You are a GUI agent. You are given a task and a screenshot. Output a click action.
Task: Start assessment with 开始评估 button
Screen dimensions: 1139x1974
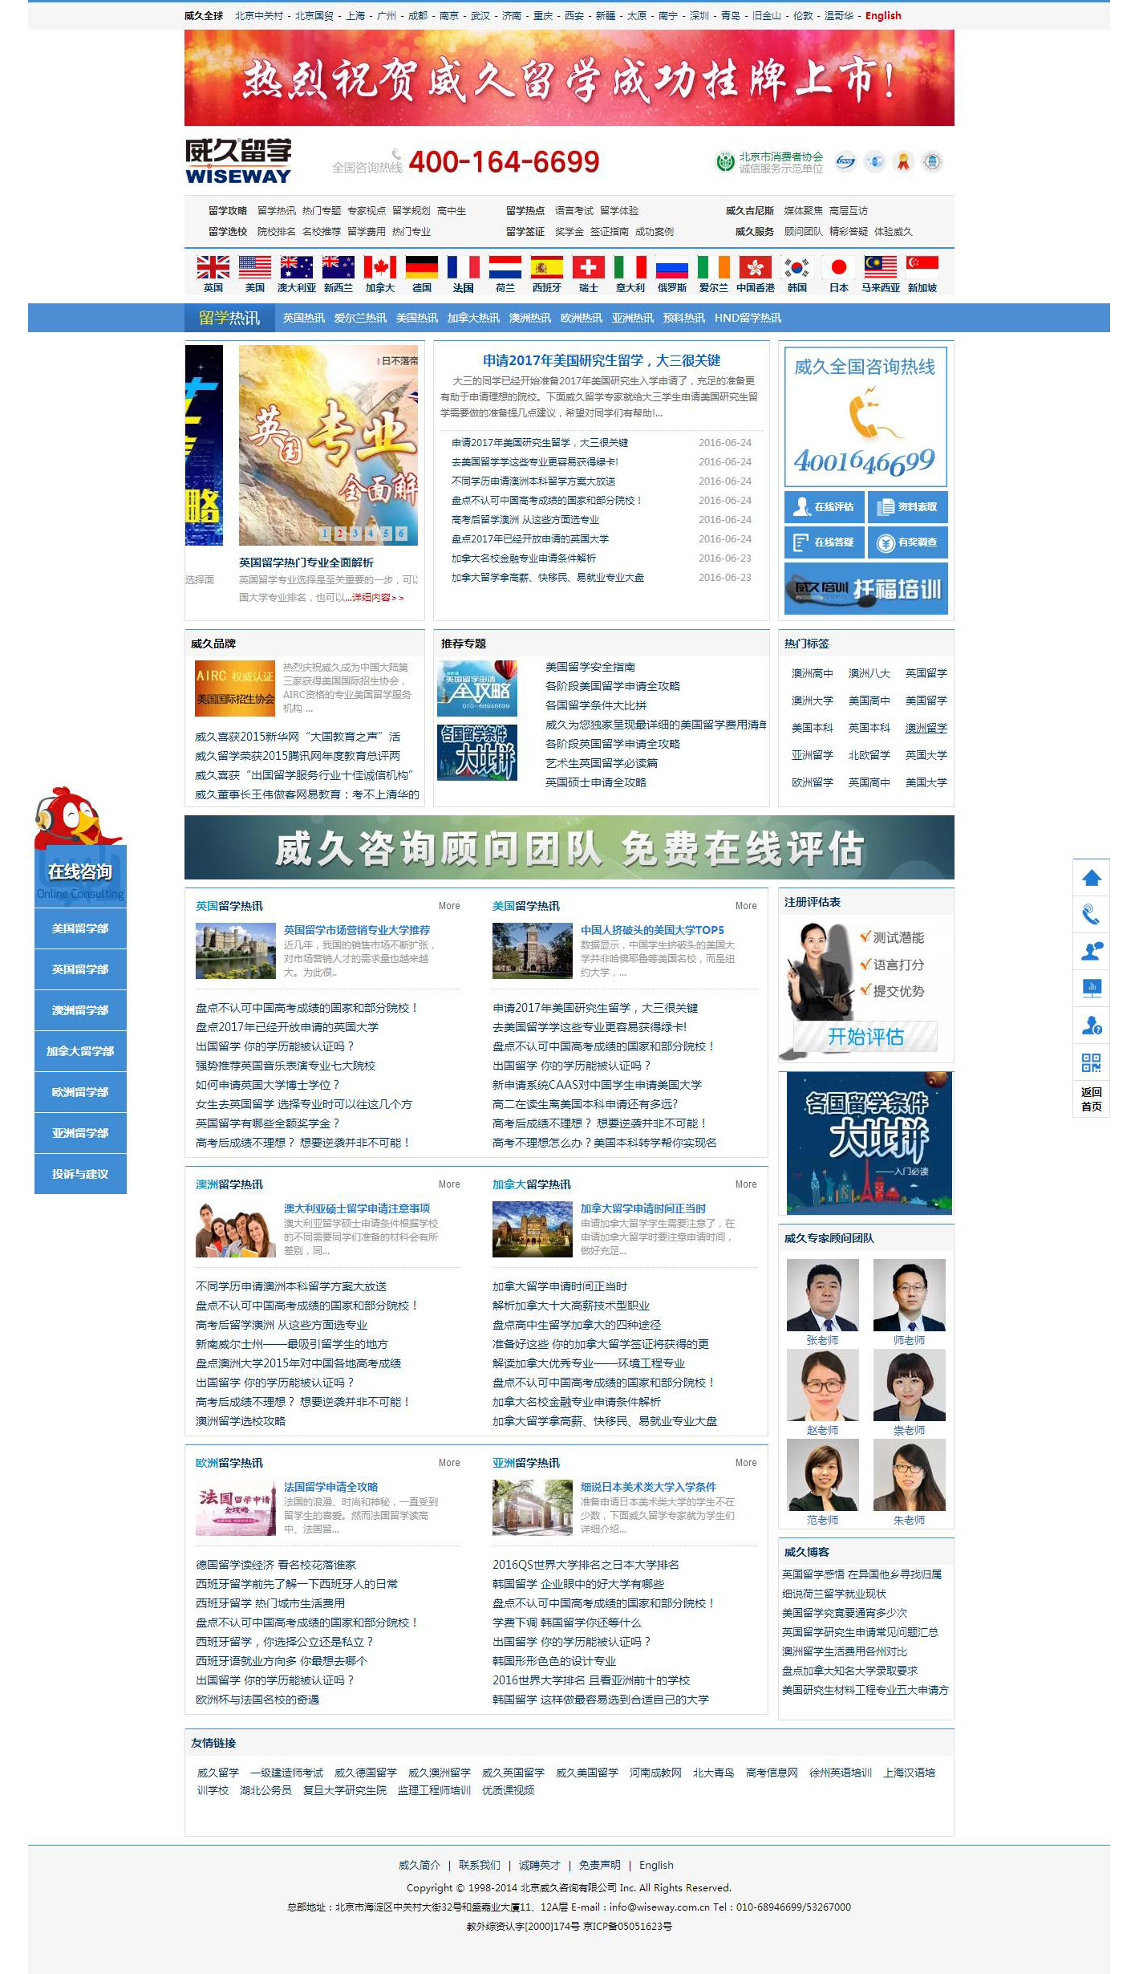pyautogui.click(x=865, y=1036)
